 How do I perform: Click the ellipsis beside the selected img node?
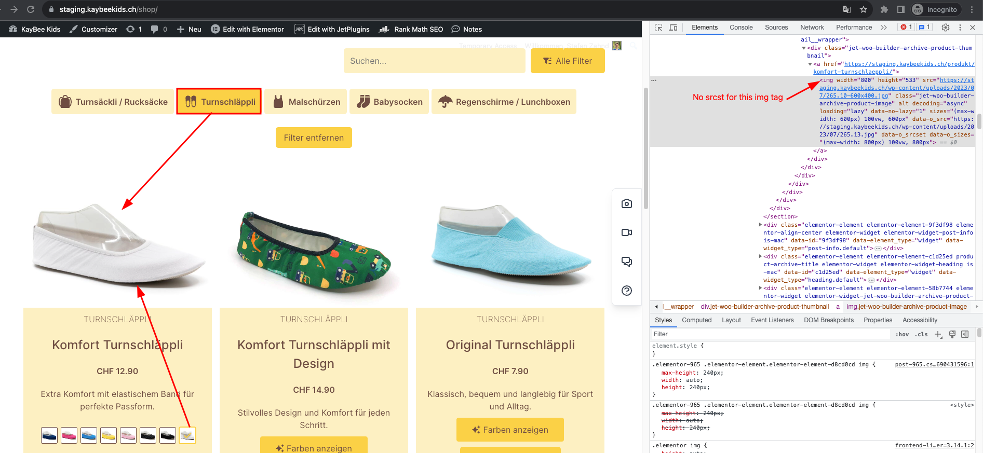click(654, 80)
